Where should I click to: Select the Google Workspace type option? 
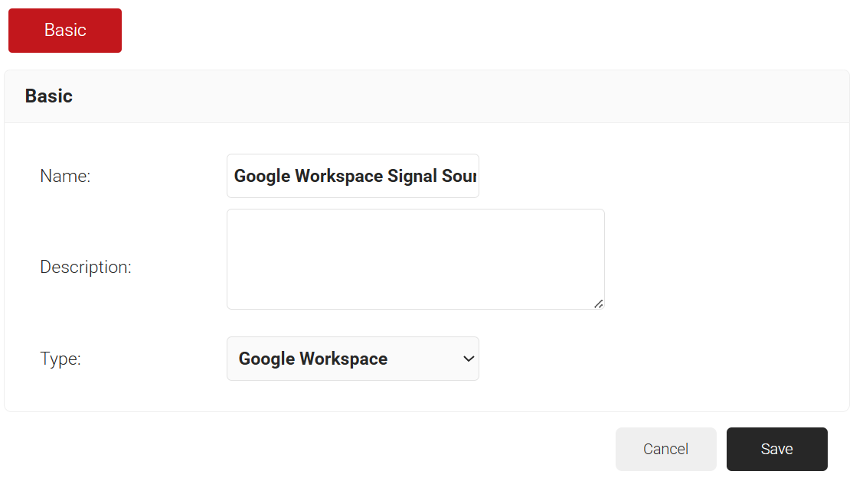(x=313, y=359)
